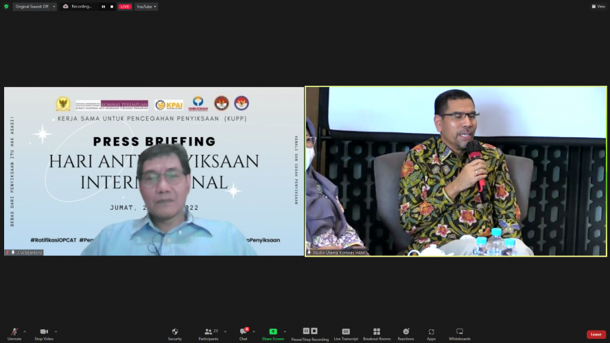Open the Chat panel
The image size is (610, 343).
click(243, 332)
